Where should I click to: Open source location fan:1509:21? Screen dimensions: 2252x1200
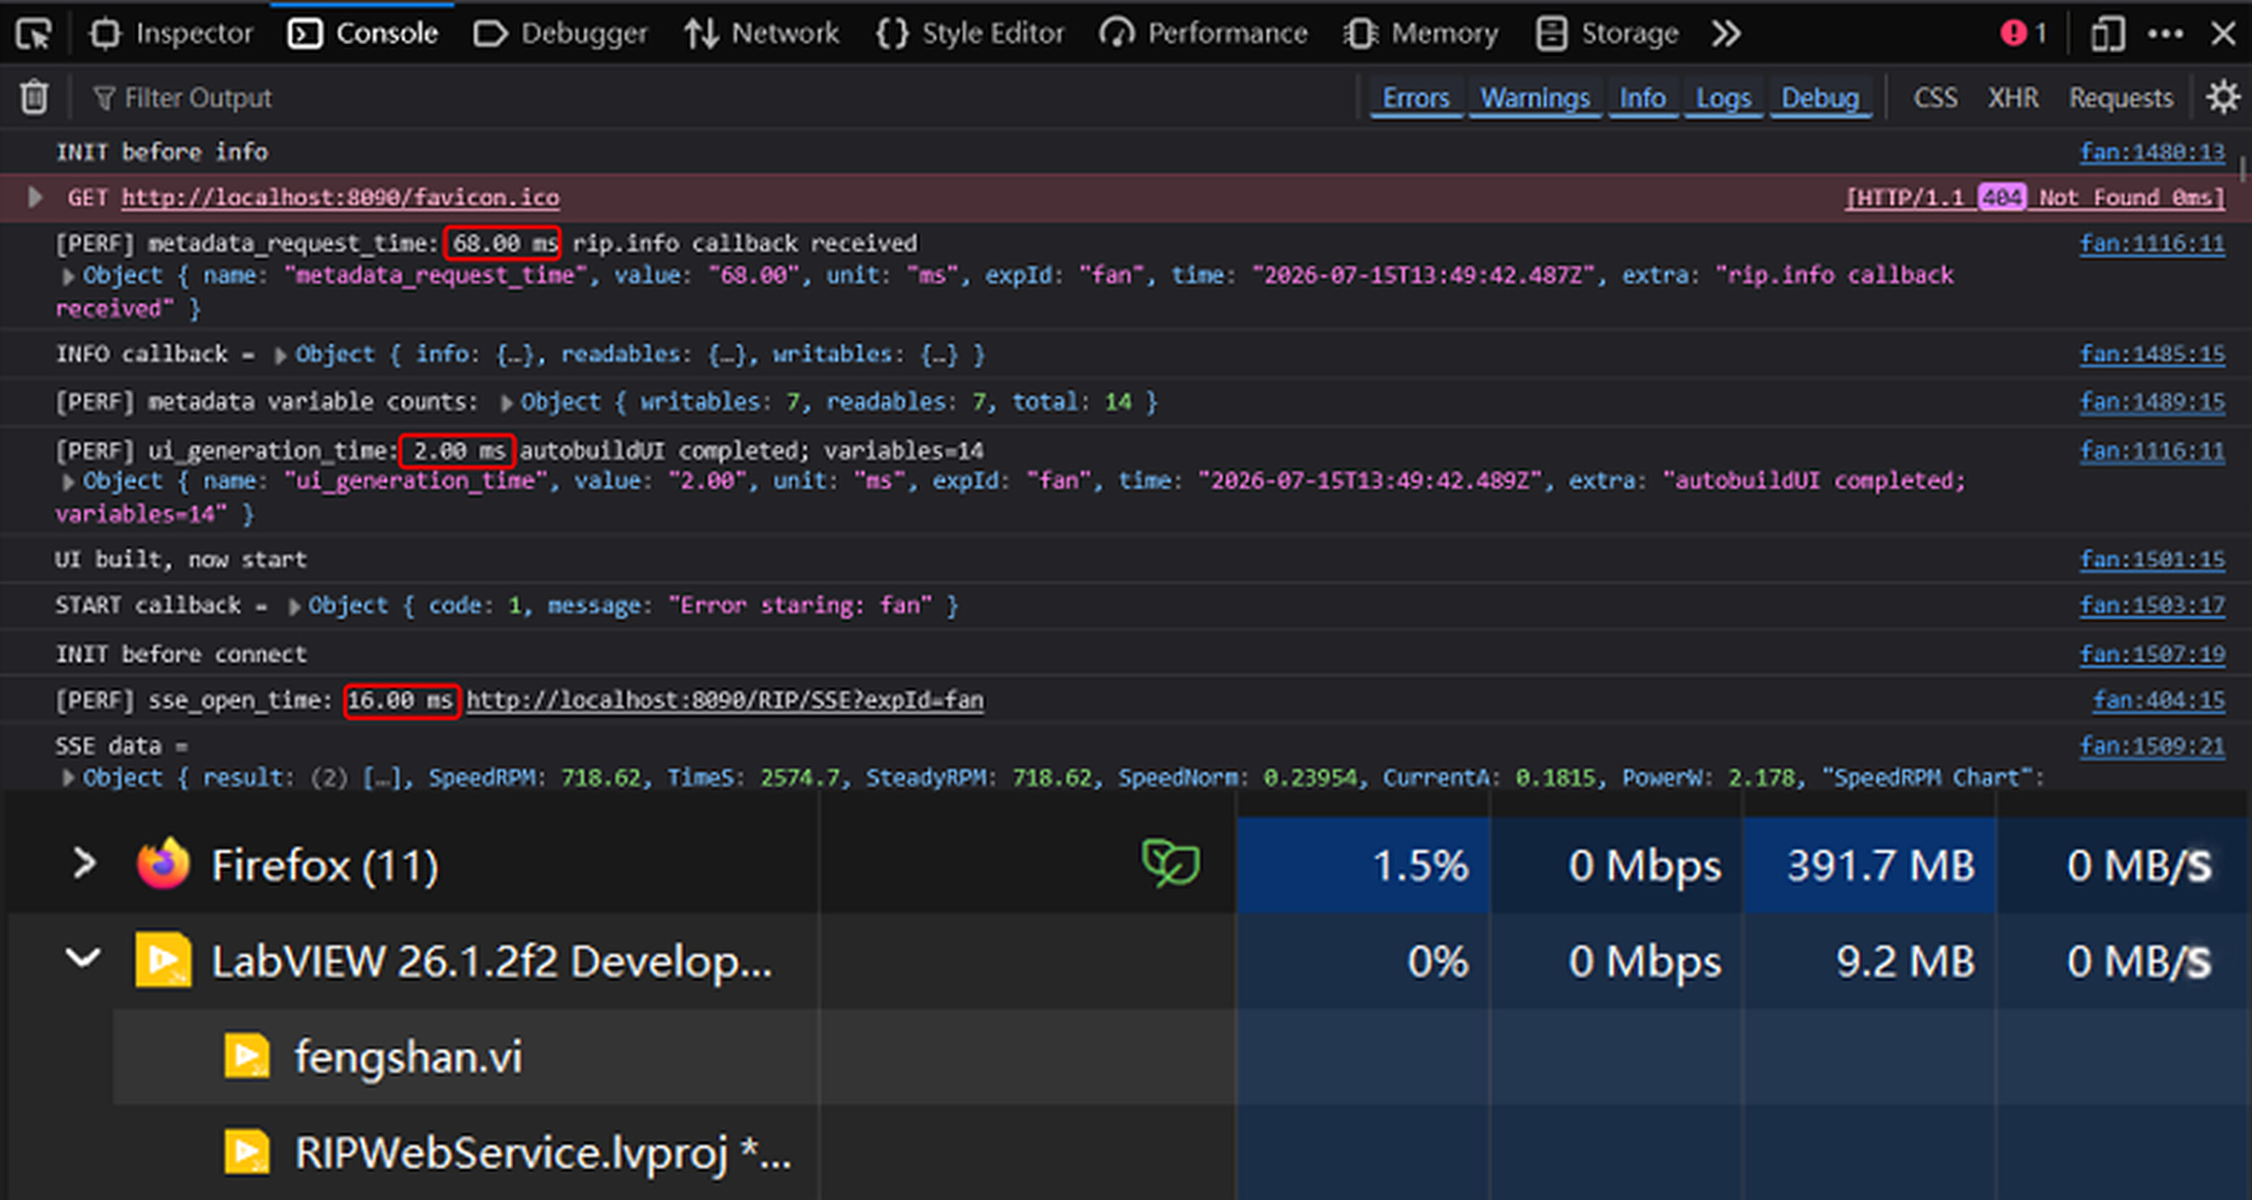(2152, 746)
